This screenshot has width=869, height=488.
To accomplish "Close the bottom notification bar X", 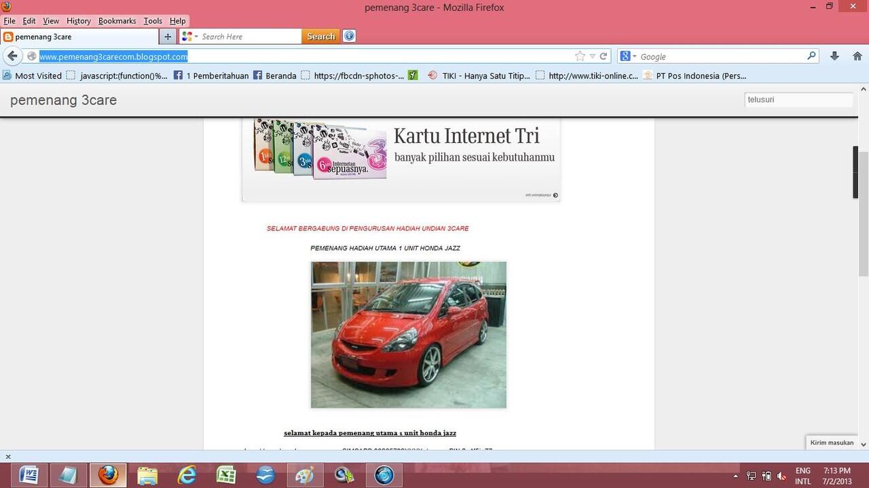I will tap(8, 457).
